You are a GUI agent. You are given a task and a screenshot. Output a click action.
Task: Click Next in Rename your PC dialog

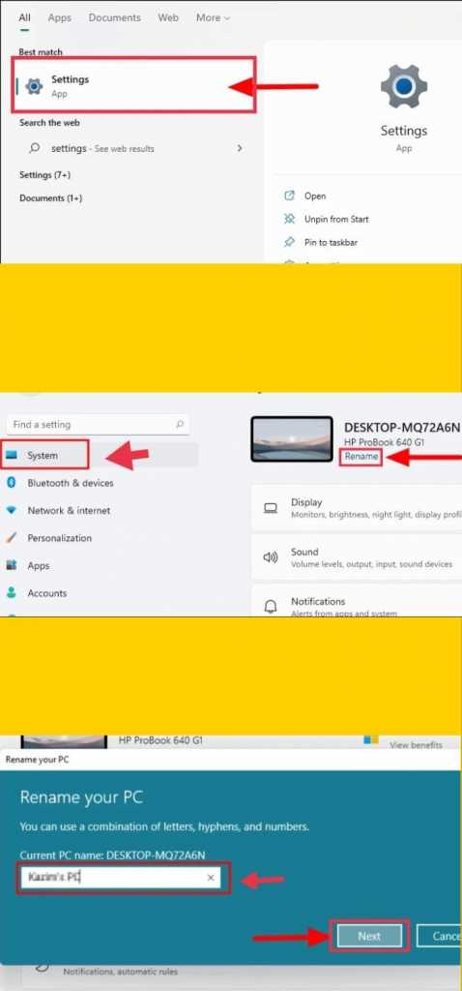[369, 936]
